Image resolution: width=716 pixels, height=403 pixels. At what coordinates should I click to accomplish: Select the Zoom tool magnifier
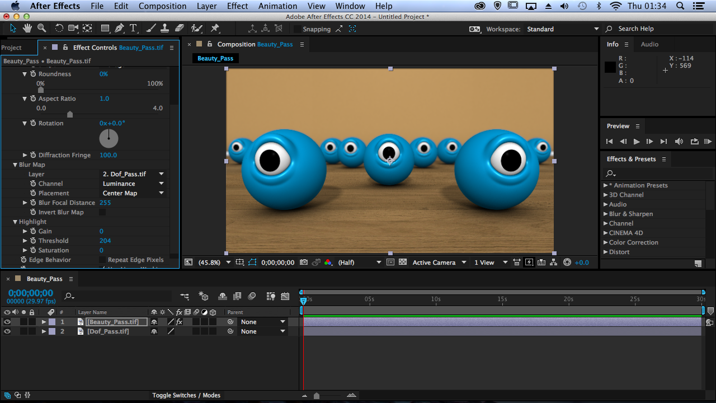(42, 28)
